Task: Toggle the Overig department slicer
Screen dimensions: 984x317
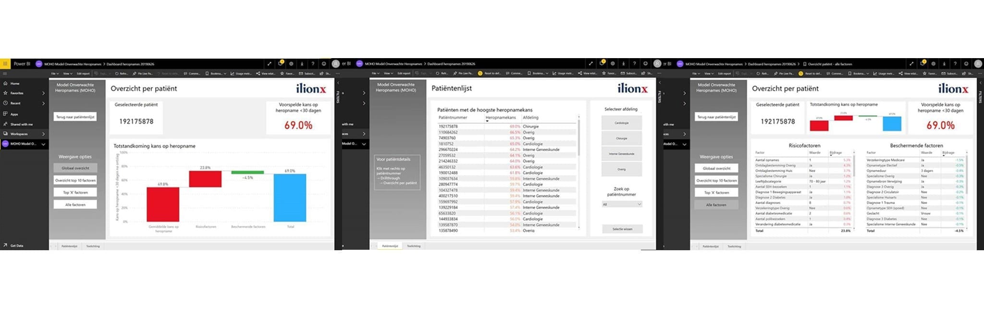Action: click(622, 169)
